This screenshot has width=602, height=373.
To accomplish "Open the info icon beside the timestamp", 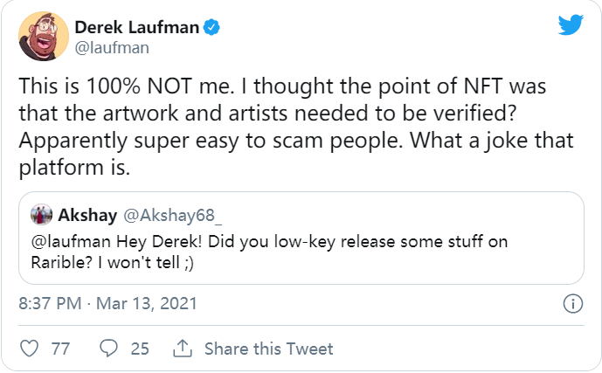I will click(572, 304).
